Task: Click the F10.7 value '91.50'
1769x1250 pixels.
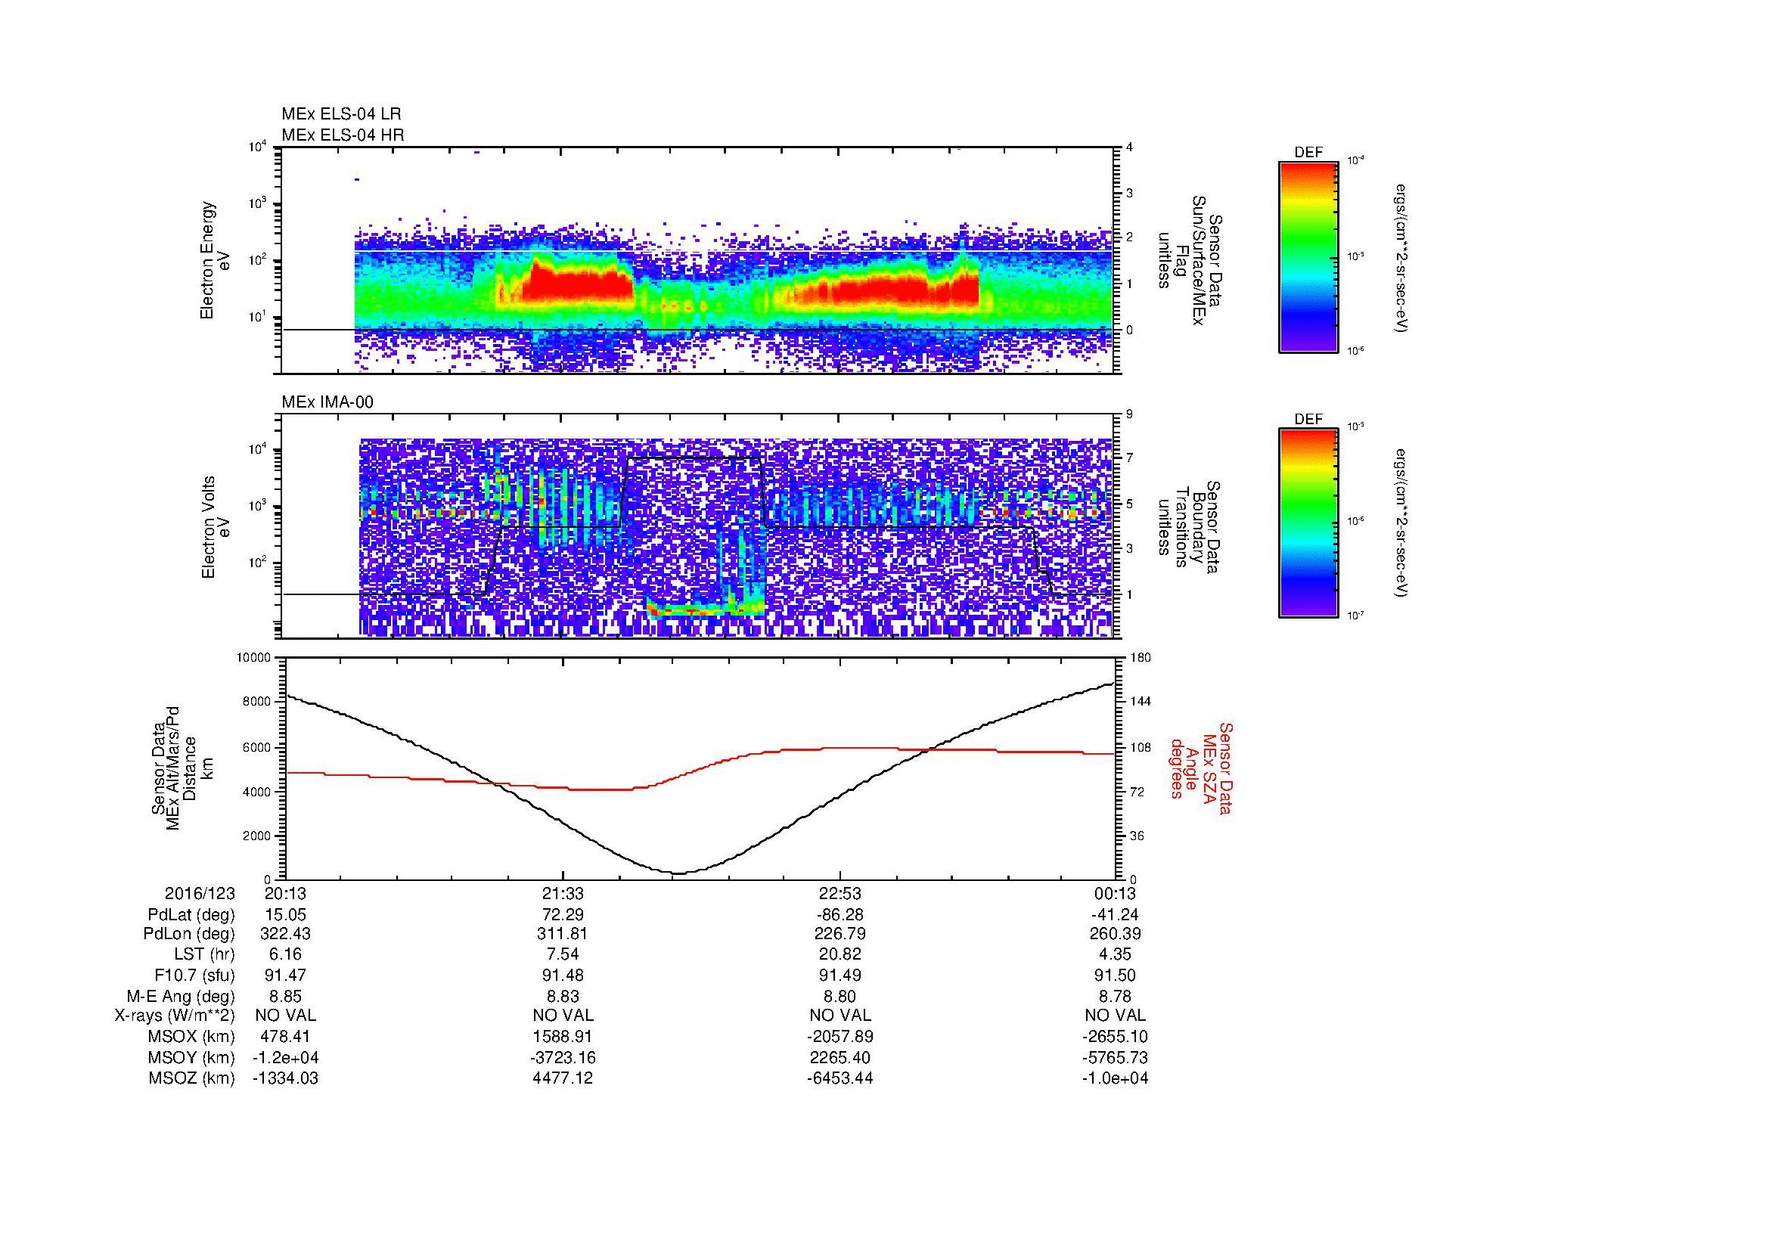Action: pyautogui.click(x=1115, y=975)
